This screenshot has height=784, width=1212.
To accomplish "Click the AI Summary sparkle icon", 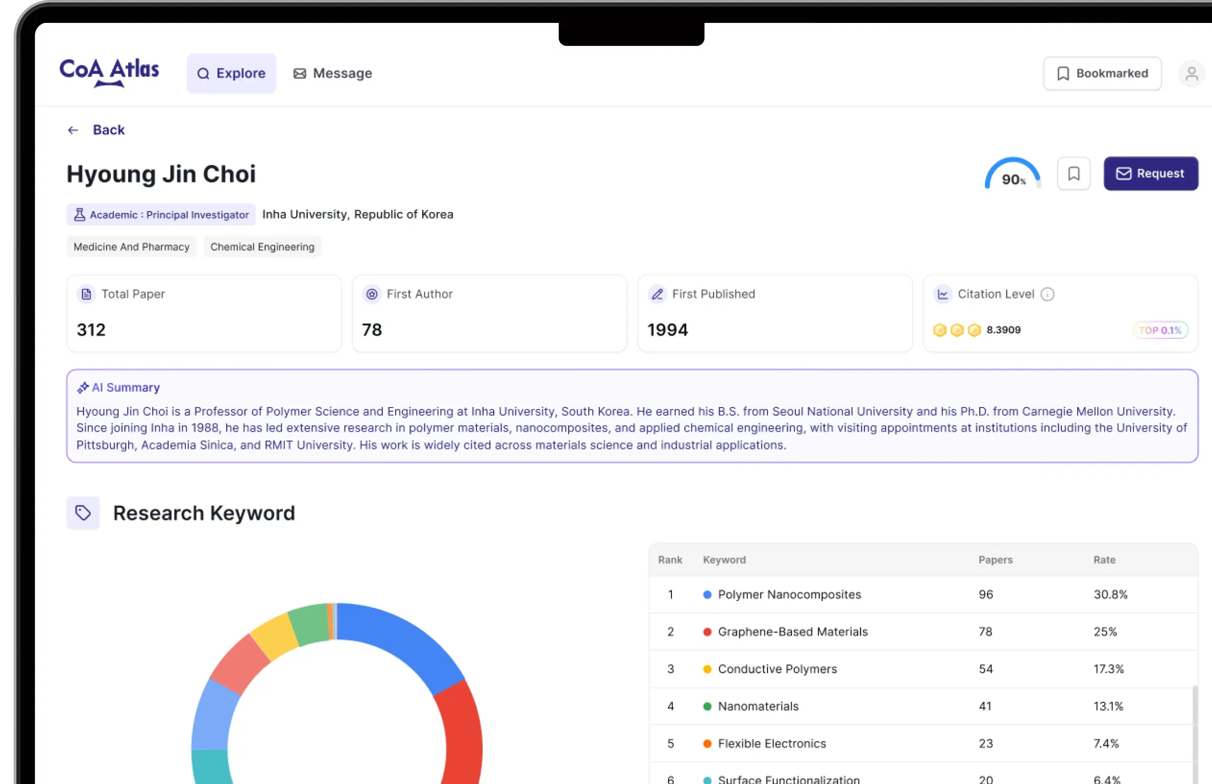I will (x=83, y=387).
